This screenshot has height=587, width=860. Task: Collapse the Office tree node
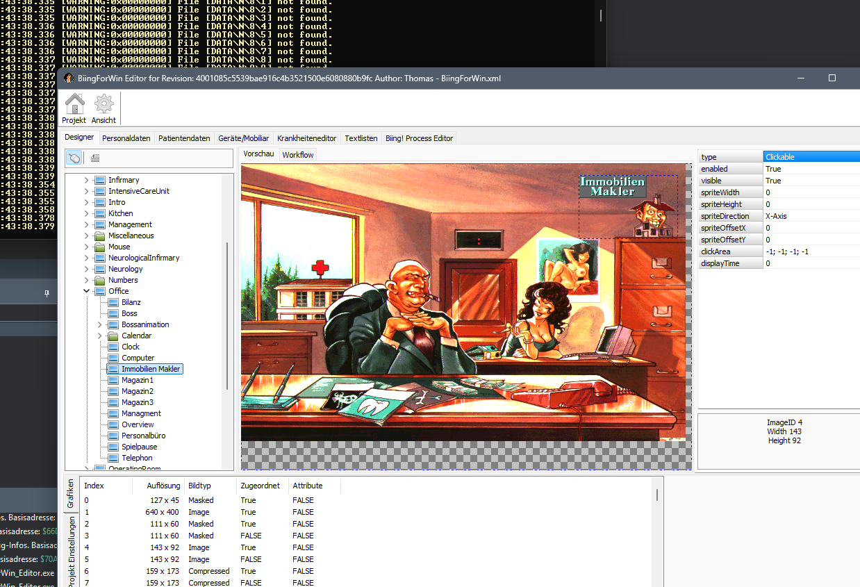click(x=87, y=291)
